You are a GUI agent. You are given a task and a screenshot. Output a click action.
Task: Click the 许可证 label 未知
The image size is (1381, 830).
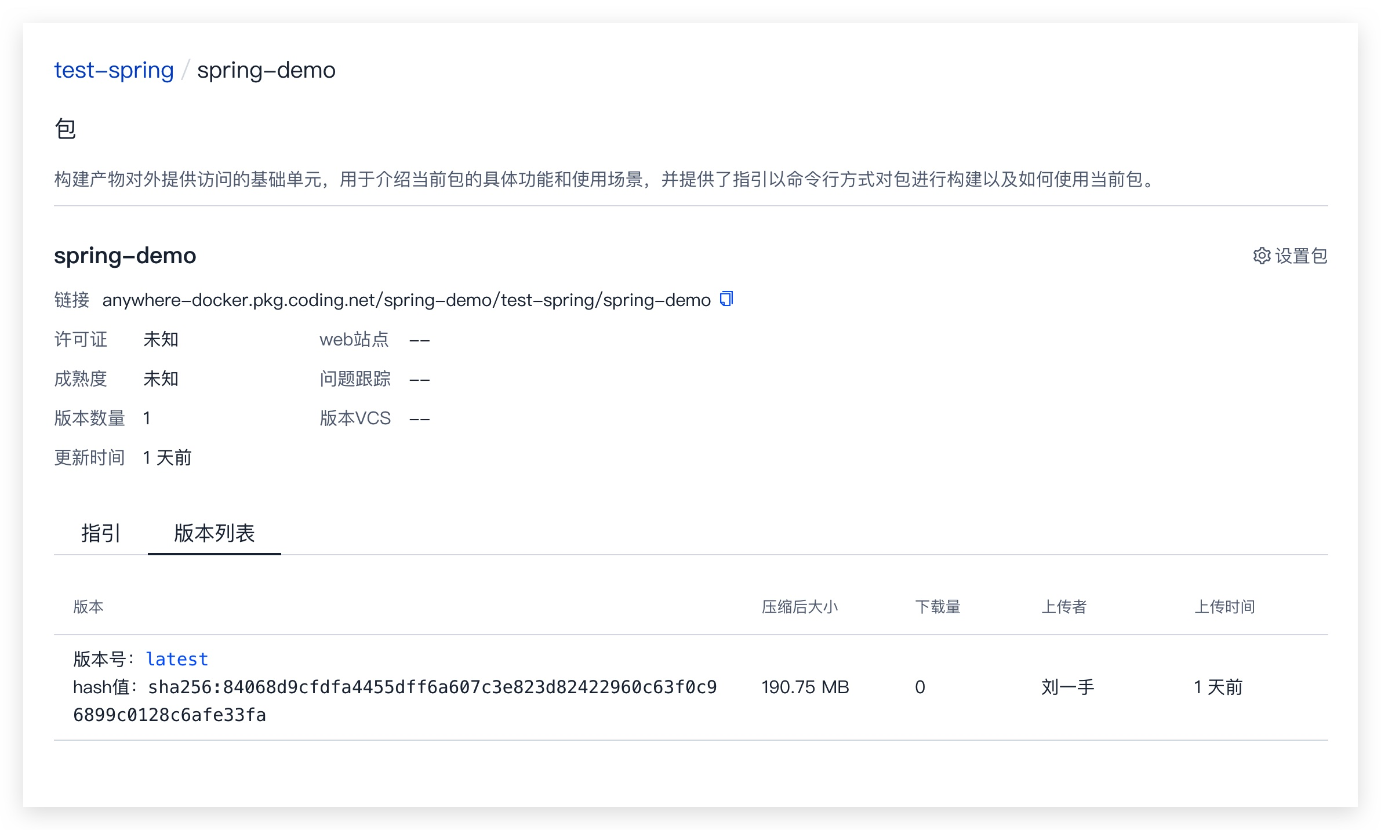[x=161, y=340]
